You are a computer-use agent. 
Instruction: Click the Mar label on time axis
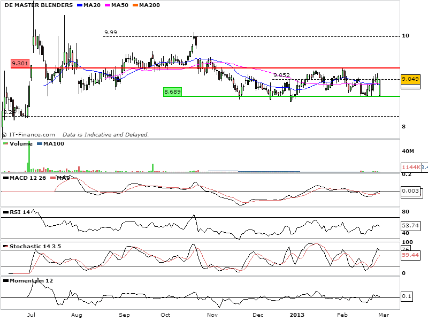(x=384, y=315)
